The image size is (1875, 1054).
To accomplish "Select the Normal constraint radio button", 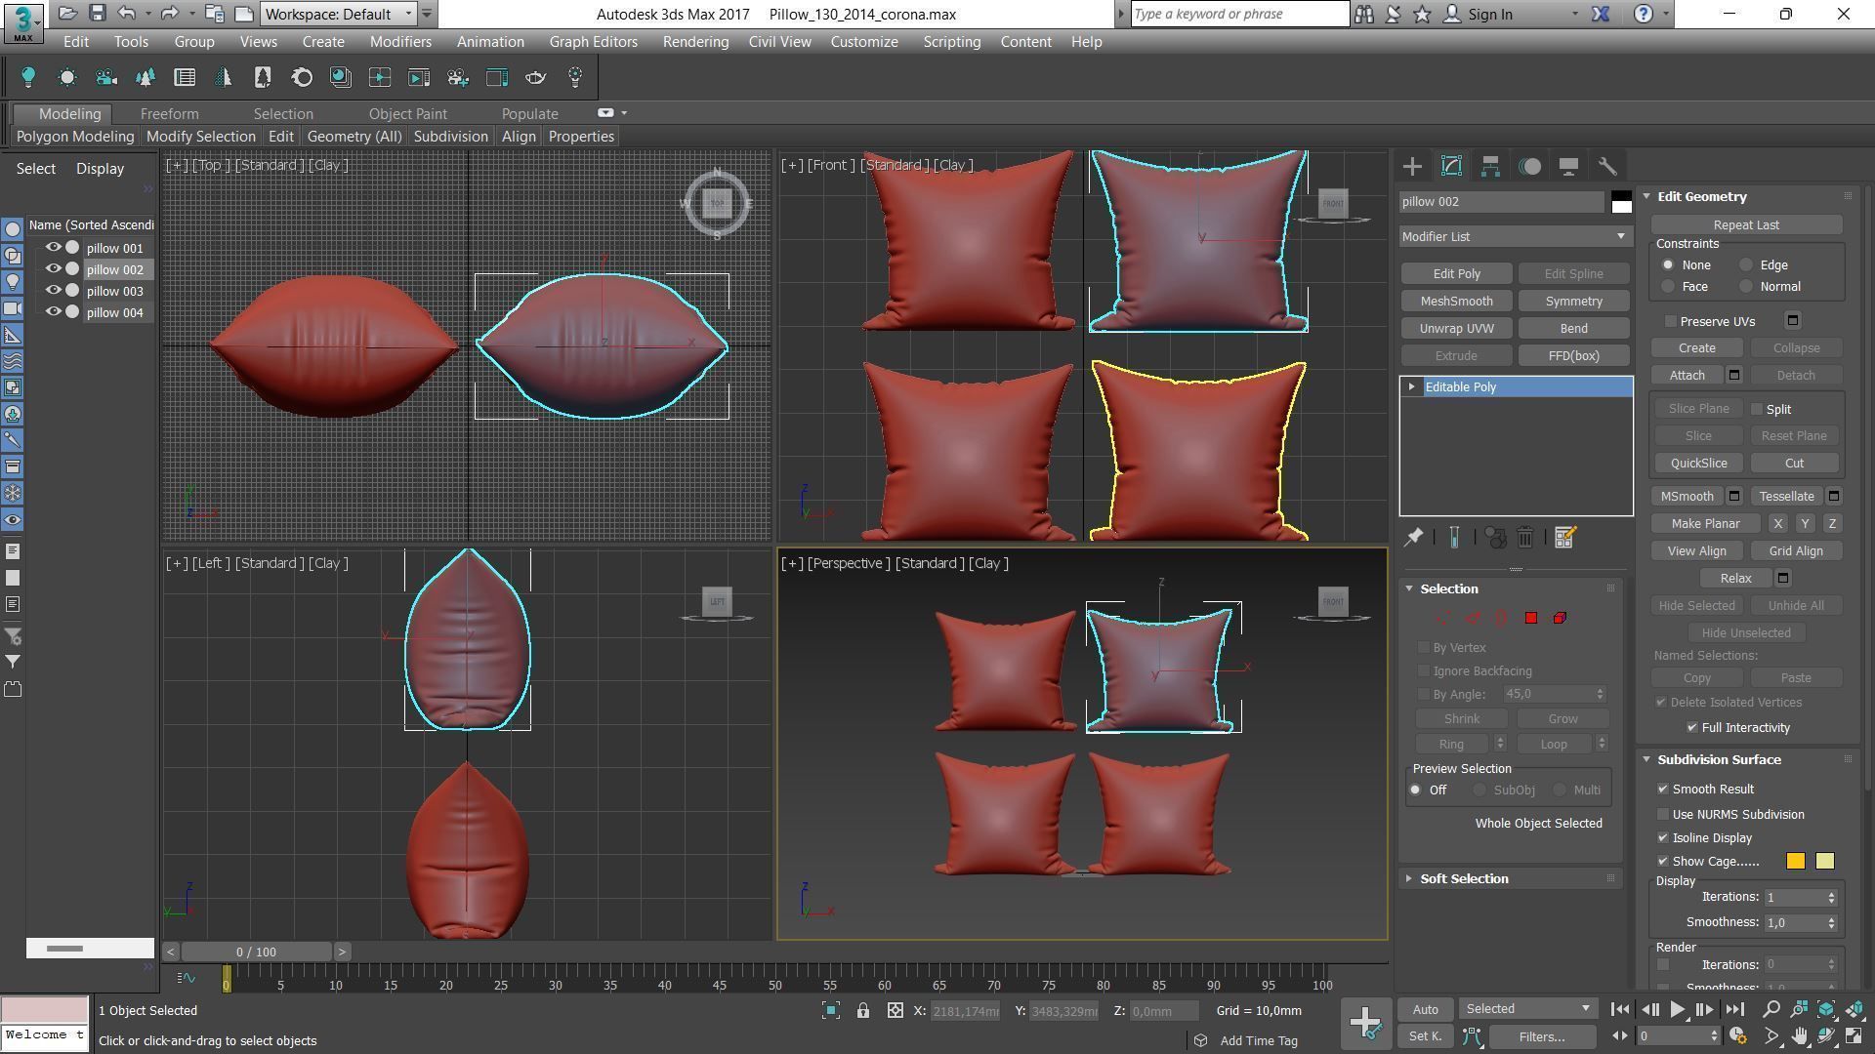I will [x=1746, y=287].
